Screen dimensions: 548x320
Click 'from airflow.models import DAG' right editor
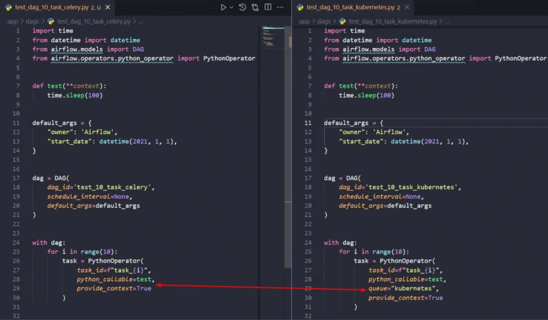380,49
